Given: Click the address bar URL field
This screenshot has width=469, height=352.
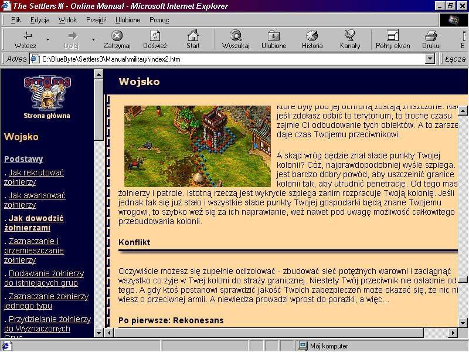Looking at the screenshot, I should click(232, 59).
